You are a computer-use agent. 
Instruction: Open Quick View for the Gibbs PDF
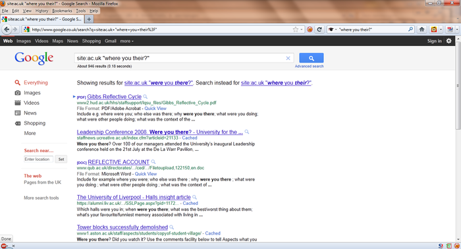(155, 109)
